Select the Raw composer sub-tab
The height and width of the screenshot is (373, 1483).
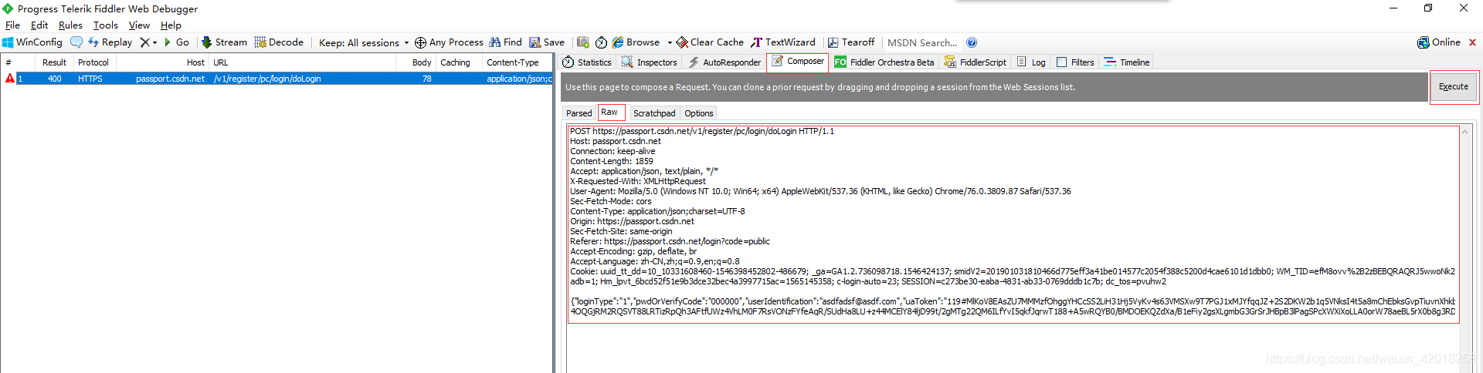click(609, 113)
